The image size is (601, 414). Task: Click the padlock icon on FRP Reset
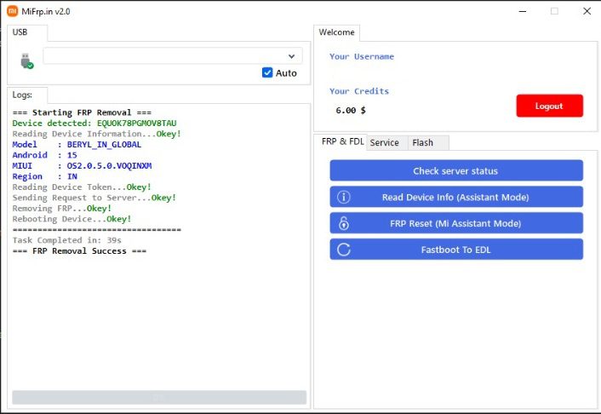pos(344,223)
